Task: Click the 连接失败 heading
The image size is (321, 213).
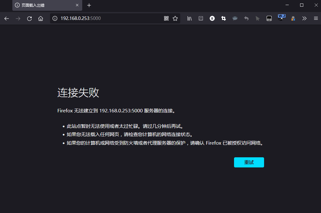Action: click(x=78, y=92)
